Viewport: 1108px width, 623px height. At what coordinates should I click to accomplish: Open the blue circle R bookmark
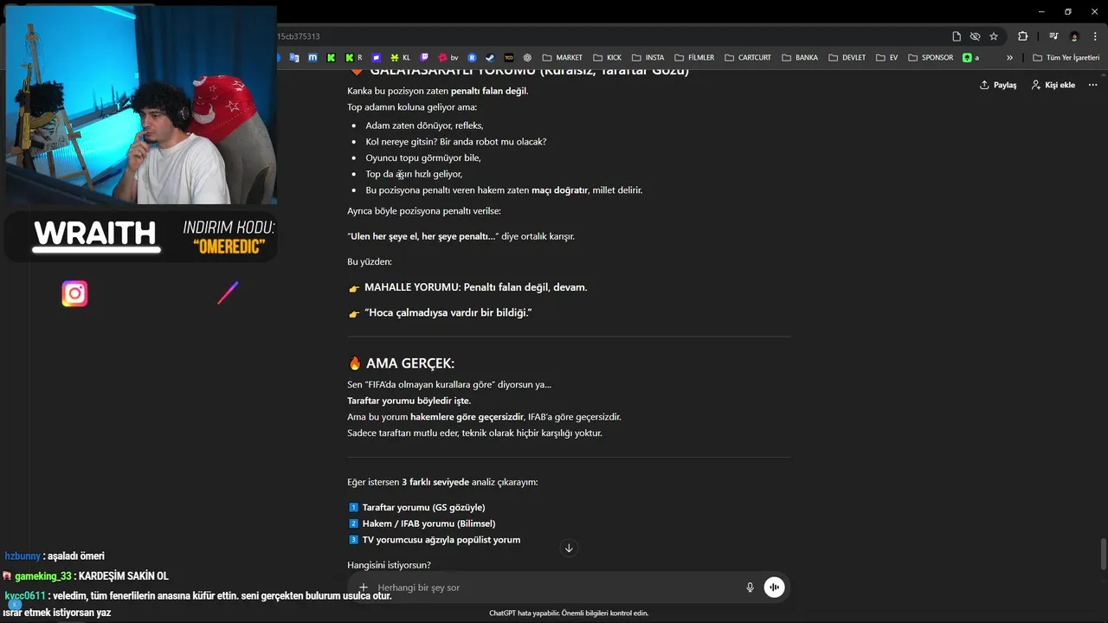coord(472,58)
